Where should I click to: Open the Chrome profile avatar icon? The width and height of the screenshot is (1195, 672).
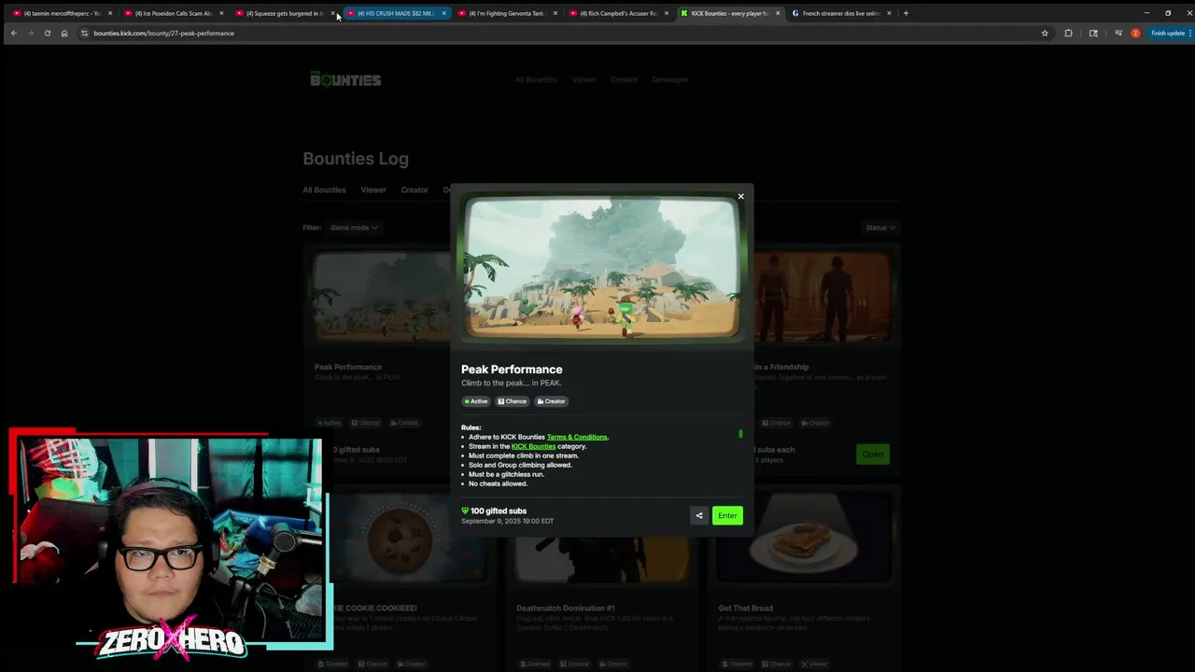[1135, 33]
